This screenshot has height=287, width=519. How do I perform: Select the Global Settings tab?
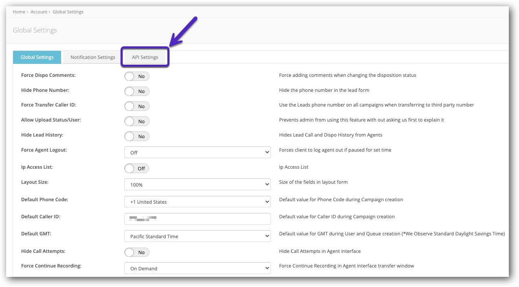tap(37, 57)
